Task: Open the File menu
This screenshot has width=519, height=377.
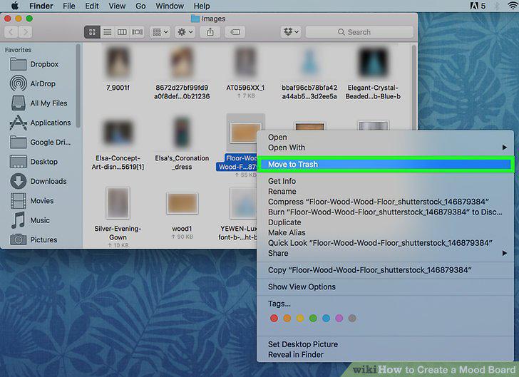Action: [69, 6]
